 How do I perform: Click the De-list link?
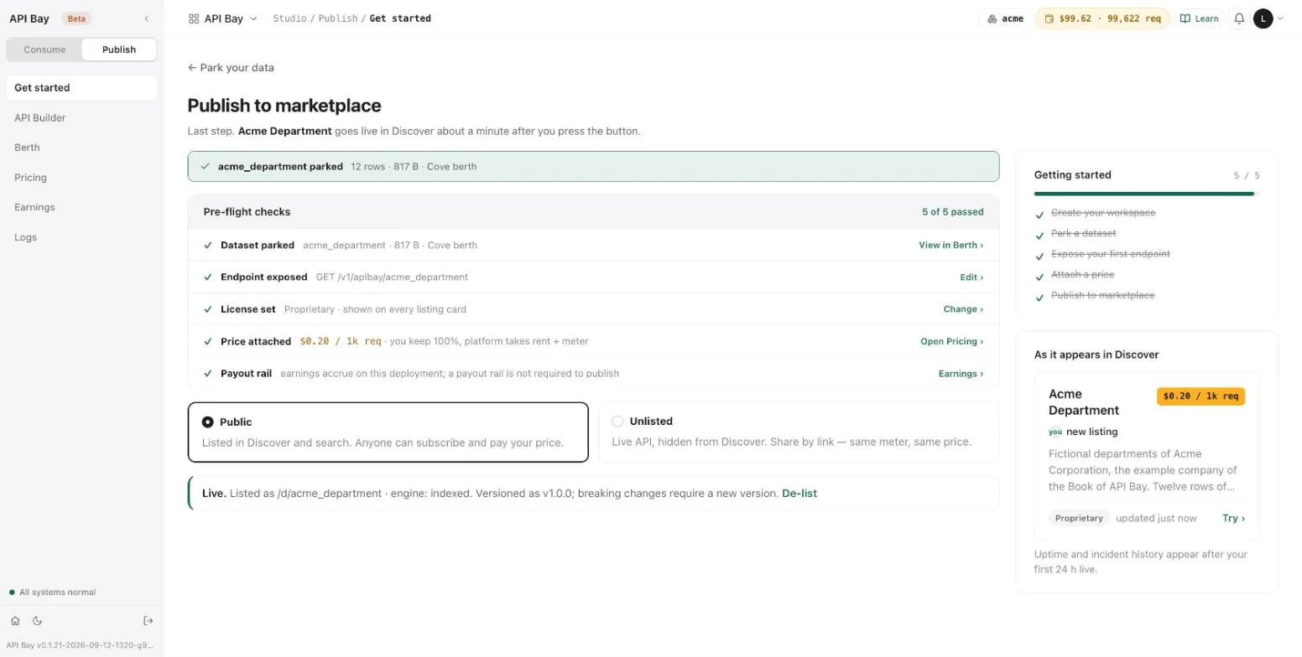click(x=799, y=494)
